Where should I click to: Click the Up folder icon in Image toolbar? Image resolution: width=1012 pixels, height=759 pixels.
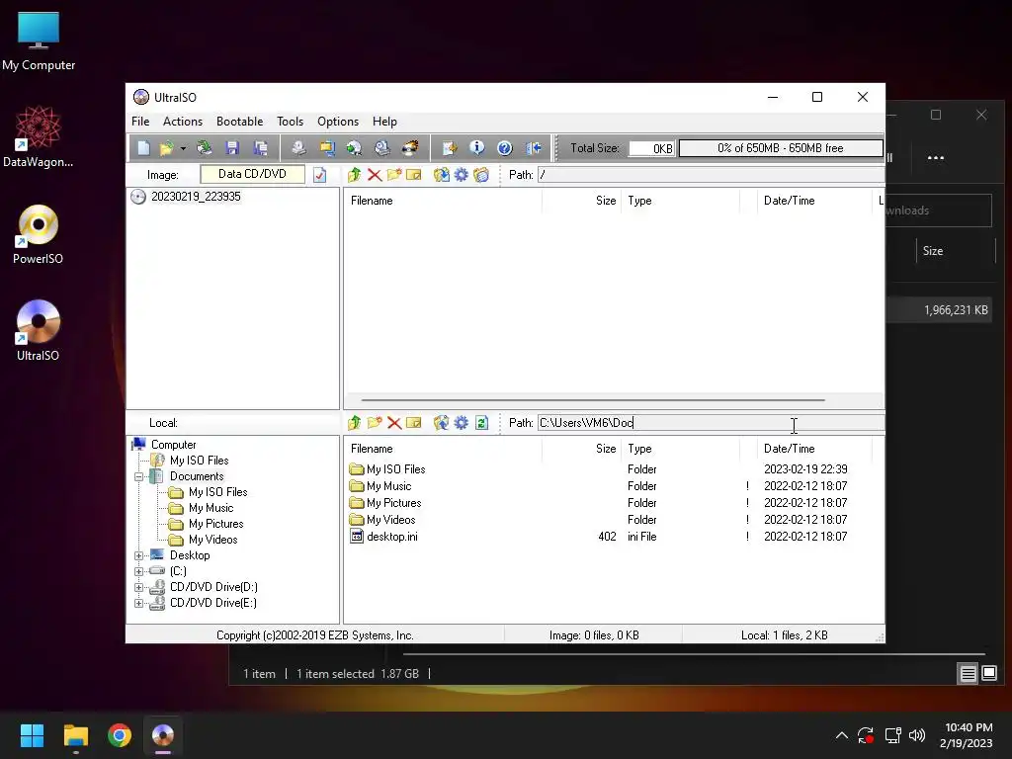(355, 175)
